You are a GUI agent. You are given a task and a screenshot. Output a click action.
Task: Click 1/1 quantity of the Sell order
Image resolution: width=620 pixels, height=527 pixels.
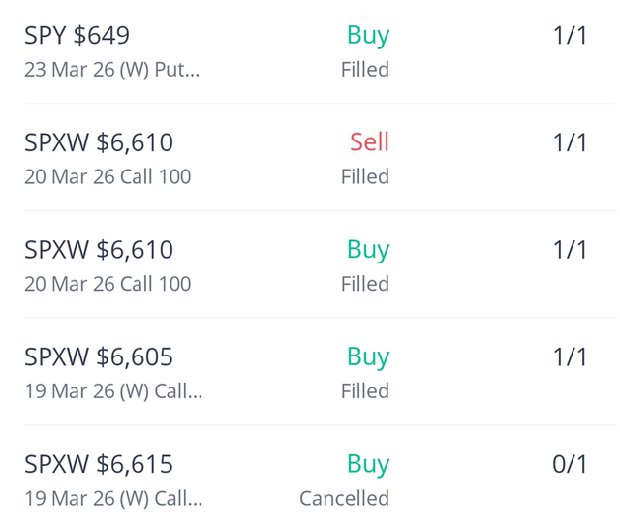pos(570,143)
